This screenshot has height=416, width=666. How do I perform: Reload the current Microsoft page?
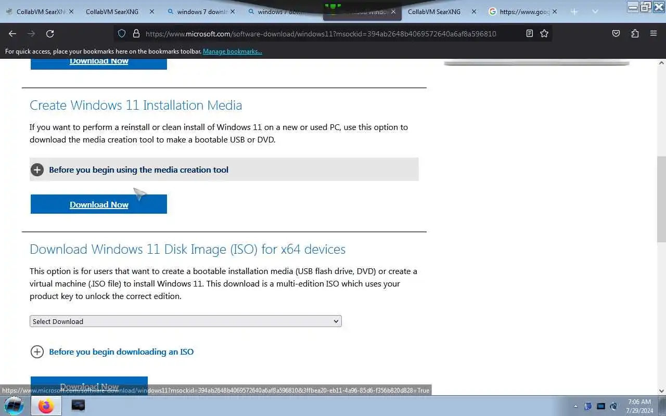(50, 33)
